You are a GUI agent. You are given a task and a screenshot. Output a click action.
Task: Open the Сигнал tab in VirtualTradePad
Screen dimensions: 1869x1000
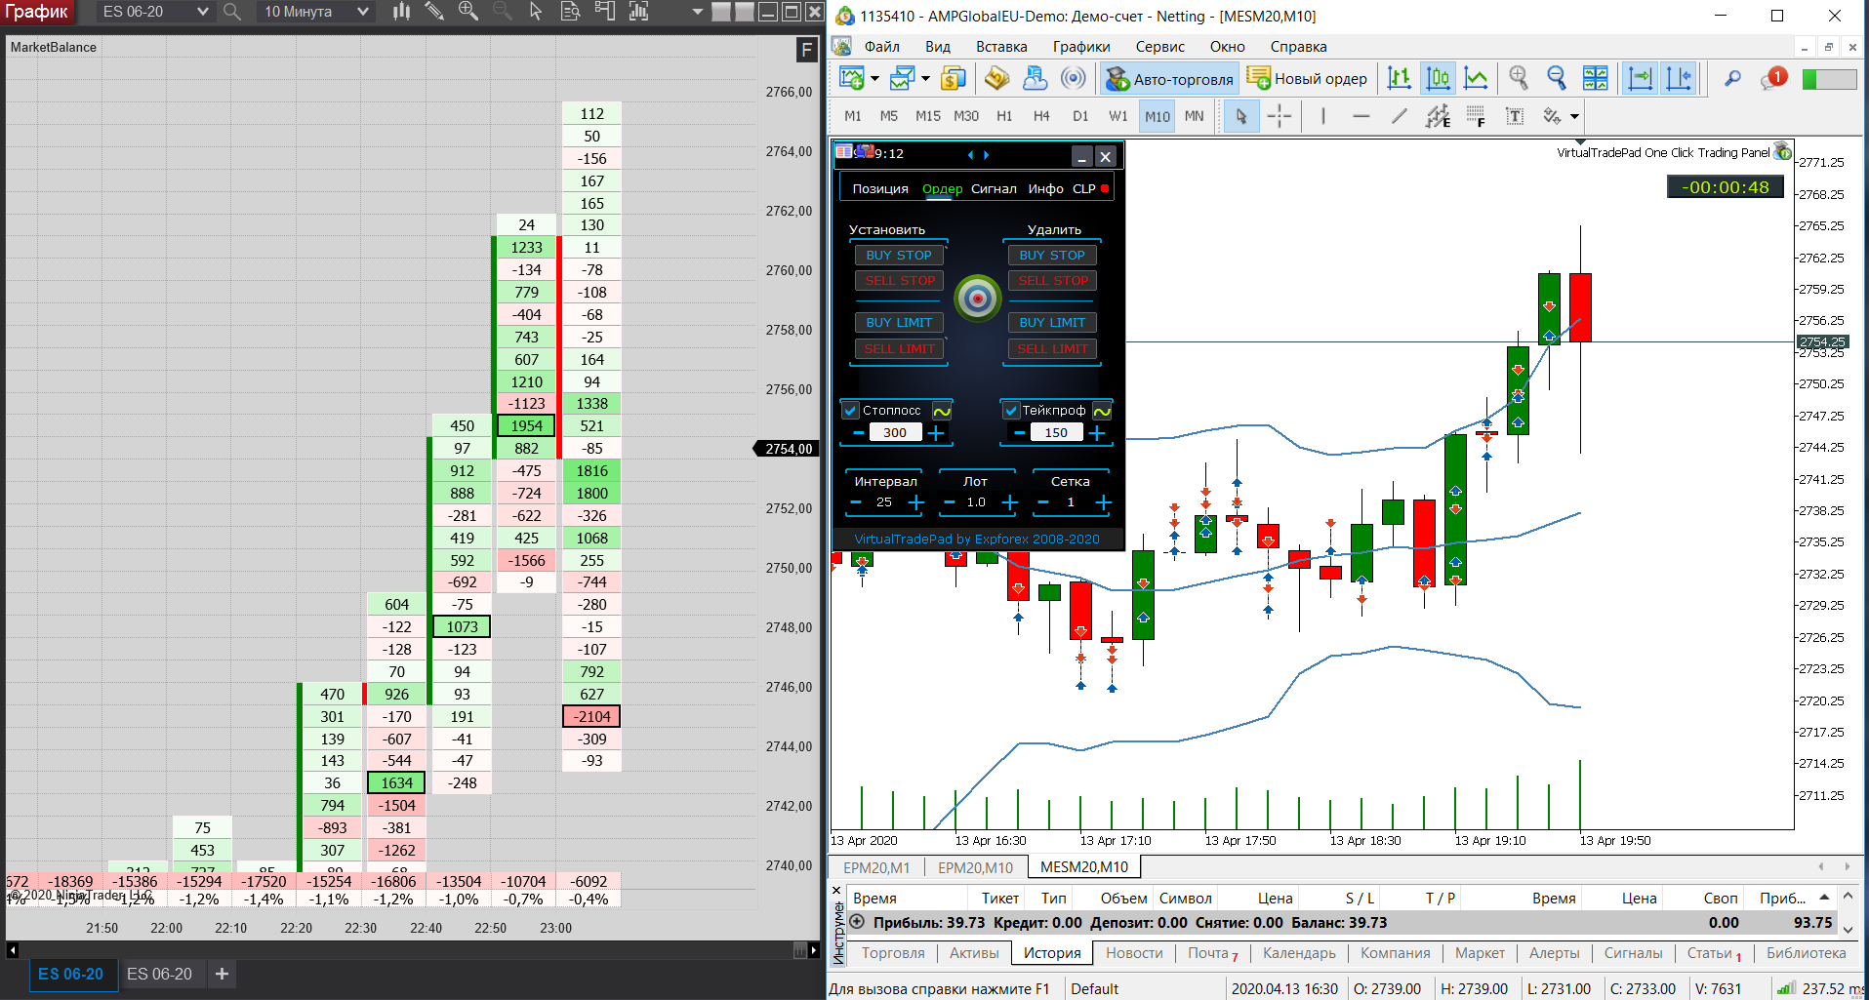pos(994,189)
